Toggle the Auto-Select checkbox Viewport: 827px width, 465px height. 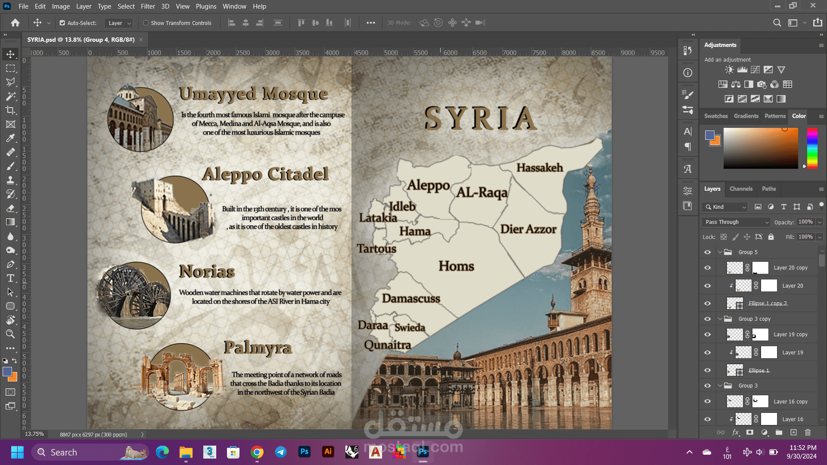click(62, 23)
